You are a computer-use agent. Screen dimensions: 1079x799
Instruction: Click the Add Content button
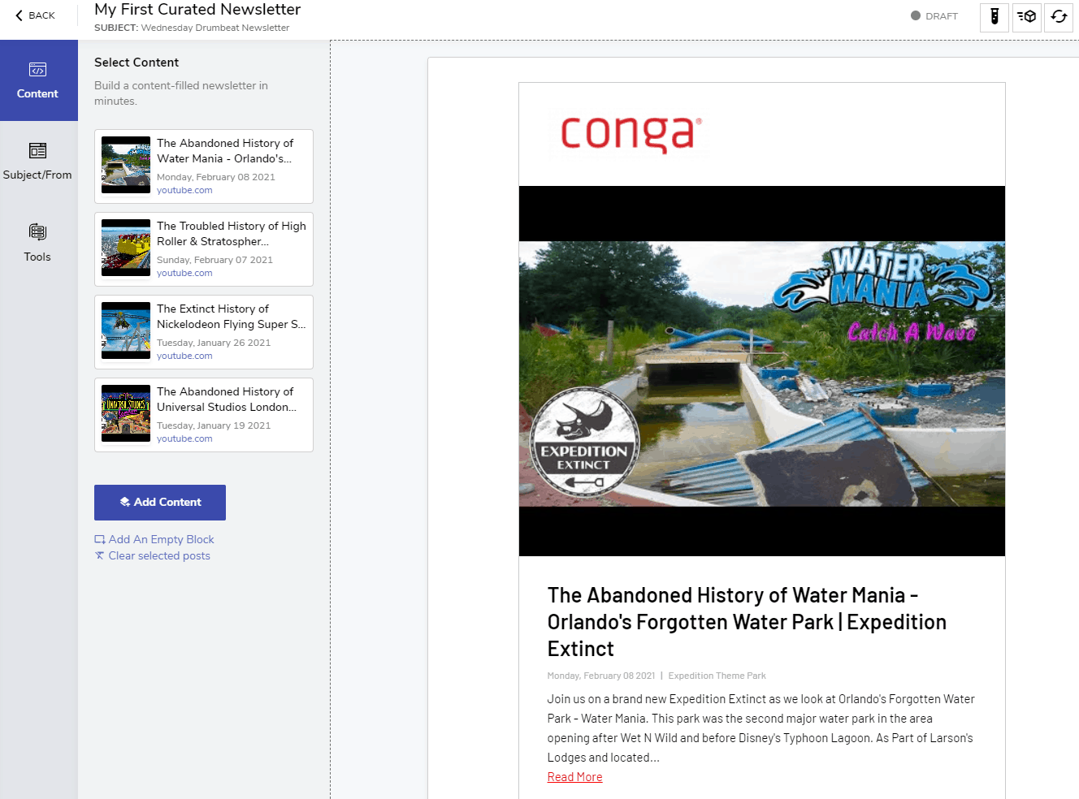(160, 503)
